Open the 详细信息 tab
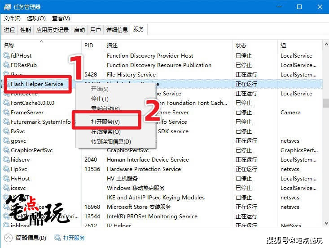 [x=117, y=30]
